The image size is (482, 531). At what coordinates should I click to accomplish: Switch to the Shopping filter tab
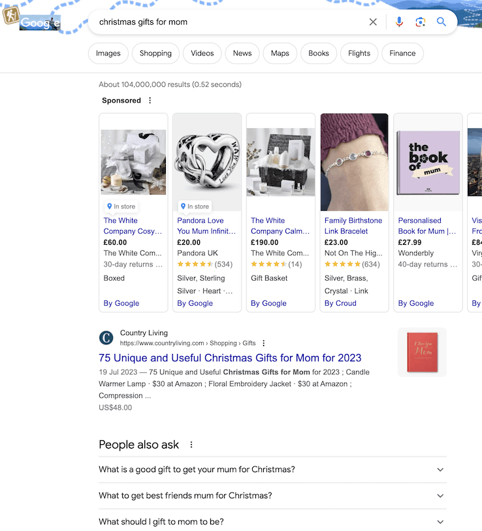coord(155,54)
